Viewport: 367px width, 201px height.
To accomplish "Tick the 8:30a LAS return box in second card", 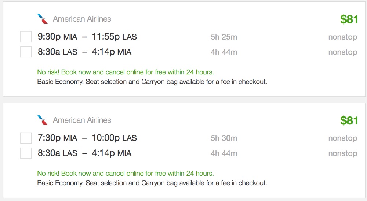I will coord(26,153).
